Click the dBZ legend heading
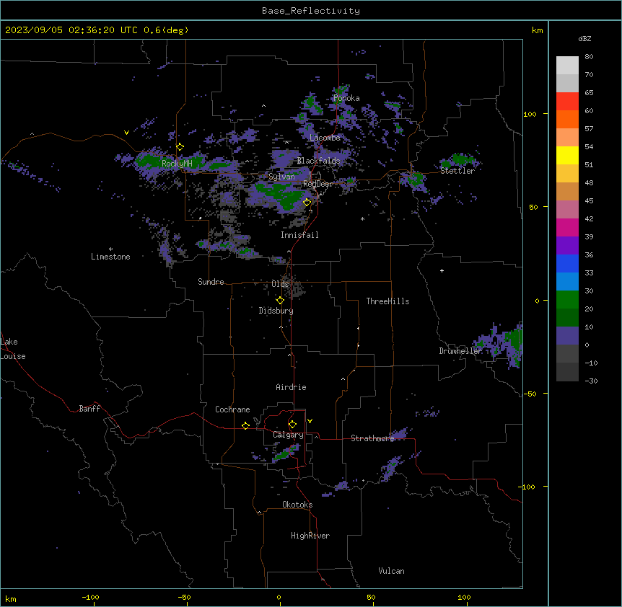 click(584, 38)
